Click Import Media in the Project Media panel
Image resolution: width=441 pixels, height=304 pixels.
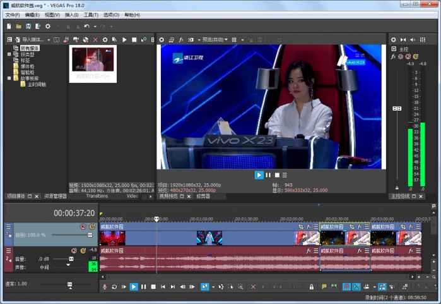(x=29, y=40)
